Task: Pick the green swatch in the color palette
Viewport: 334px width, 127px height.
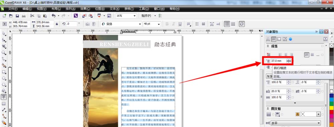Action: pyautogui.click(x=331, y=103)
